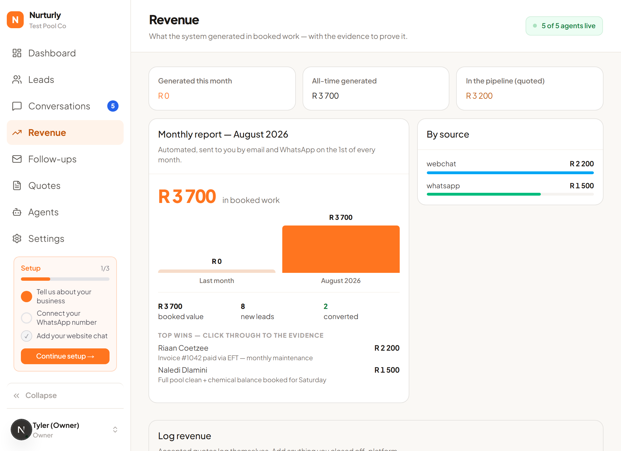621x451 pixels.
Task: Click the 'Generated this month' card
Action: click(x=222, y=89)
